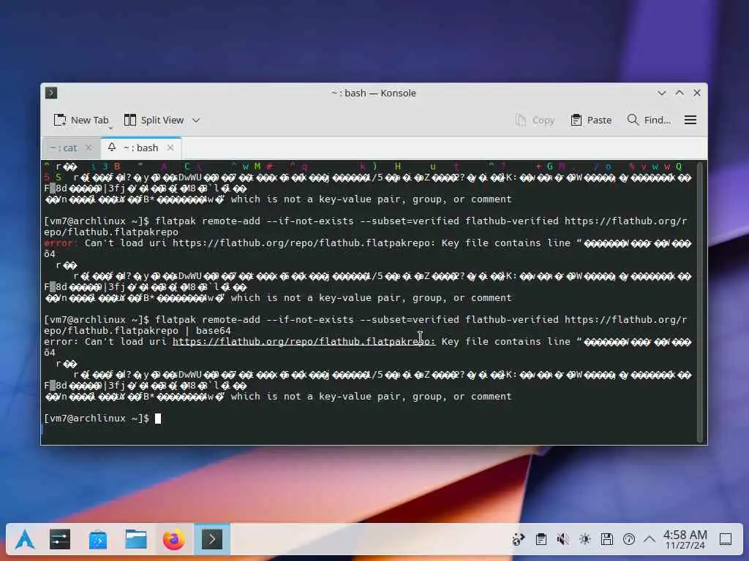
Task: Open Dolphin file manager from taskbar
Action: [x=136, y=540]
